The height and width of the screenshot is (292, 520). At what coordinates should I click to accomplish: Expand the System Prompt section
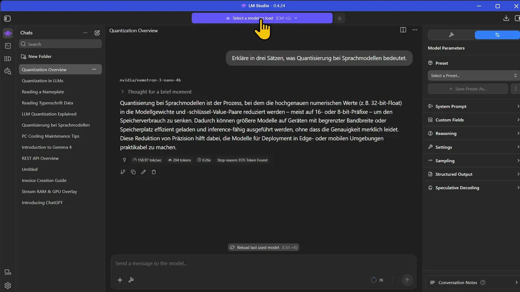[x=472, y=106]
